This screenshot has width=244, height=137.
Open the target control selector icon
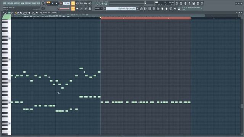tap(41, 13)
